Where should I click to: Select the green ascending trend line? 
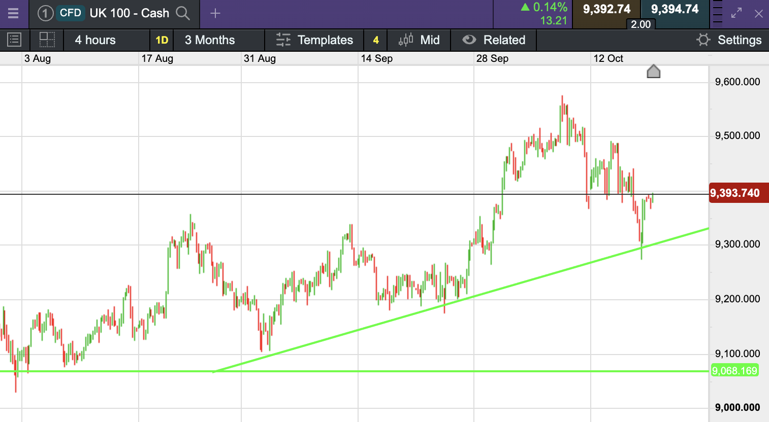[461, 300]
